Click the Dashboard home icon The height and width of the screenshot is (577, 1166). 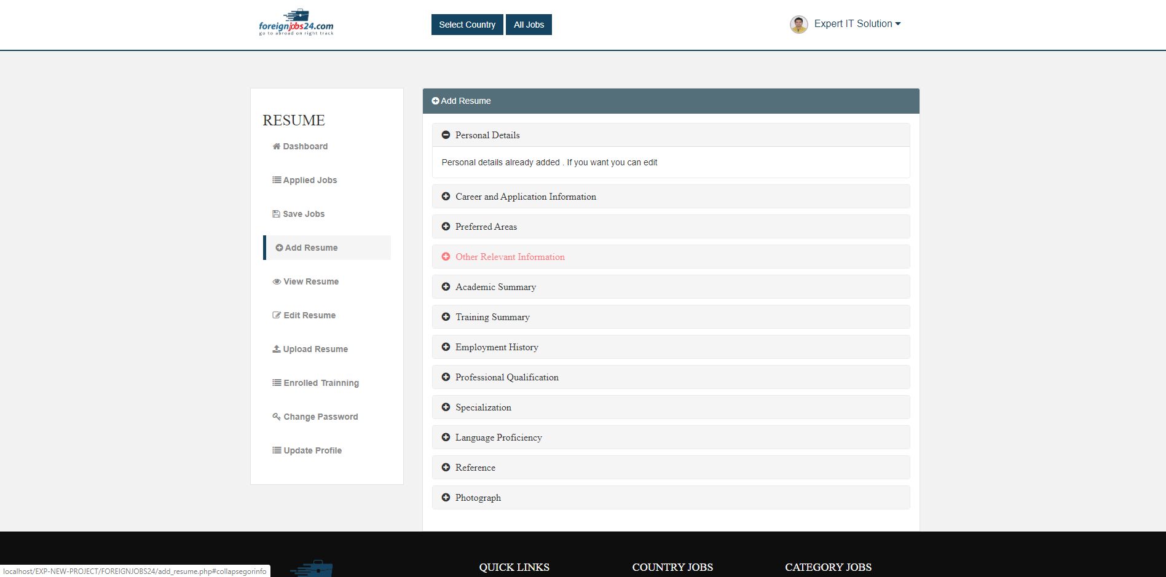coord(277,146)
